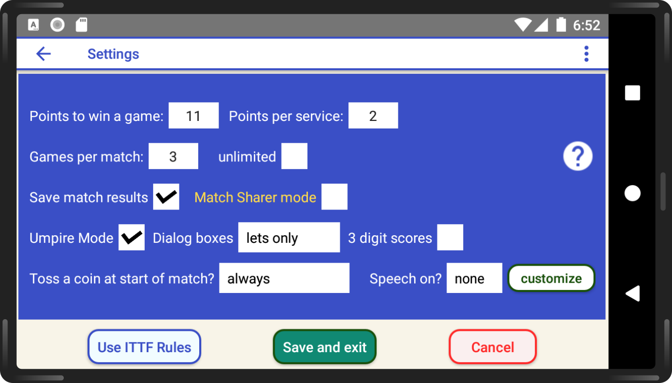Tap the Wi-Fi status bar icon
The image size is (672, 383).
pos(523,24)
